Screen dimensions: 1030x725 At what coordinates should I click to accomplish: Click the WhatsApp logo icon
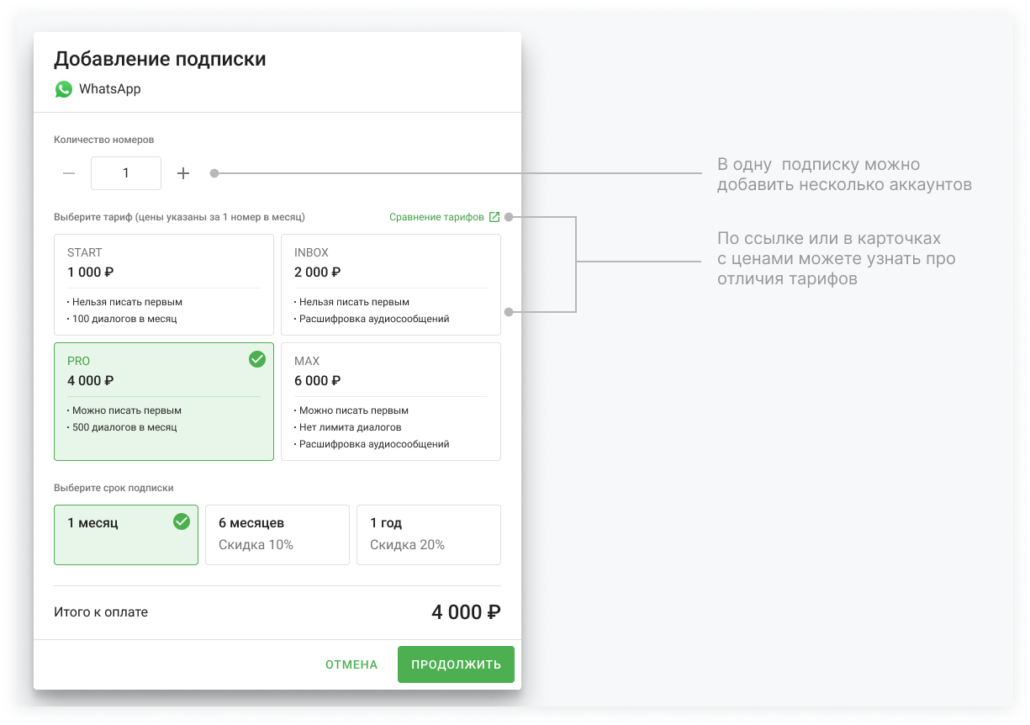point(64,89)
